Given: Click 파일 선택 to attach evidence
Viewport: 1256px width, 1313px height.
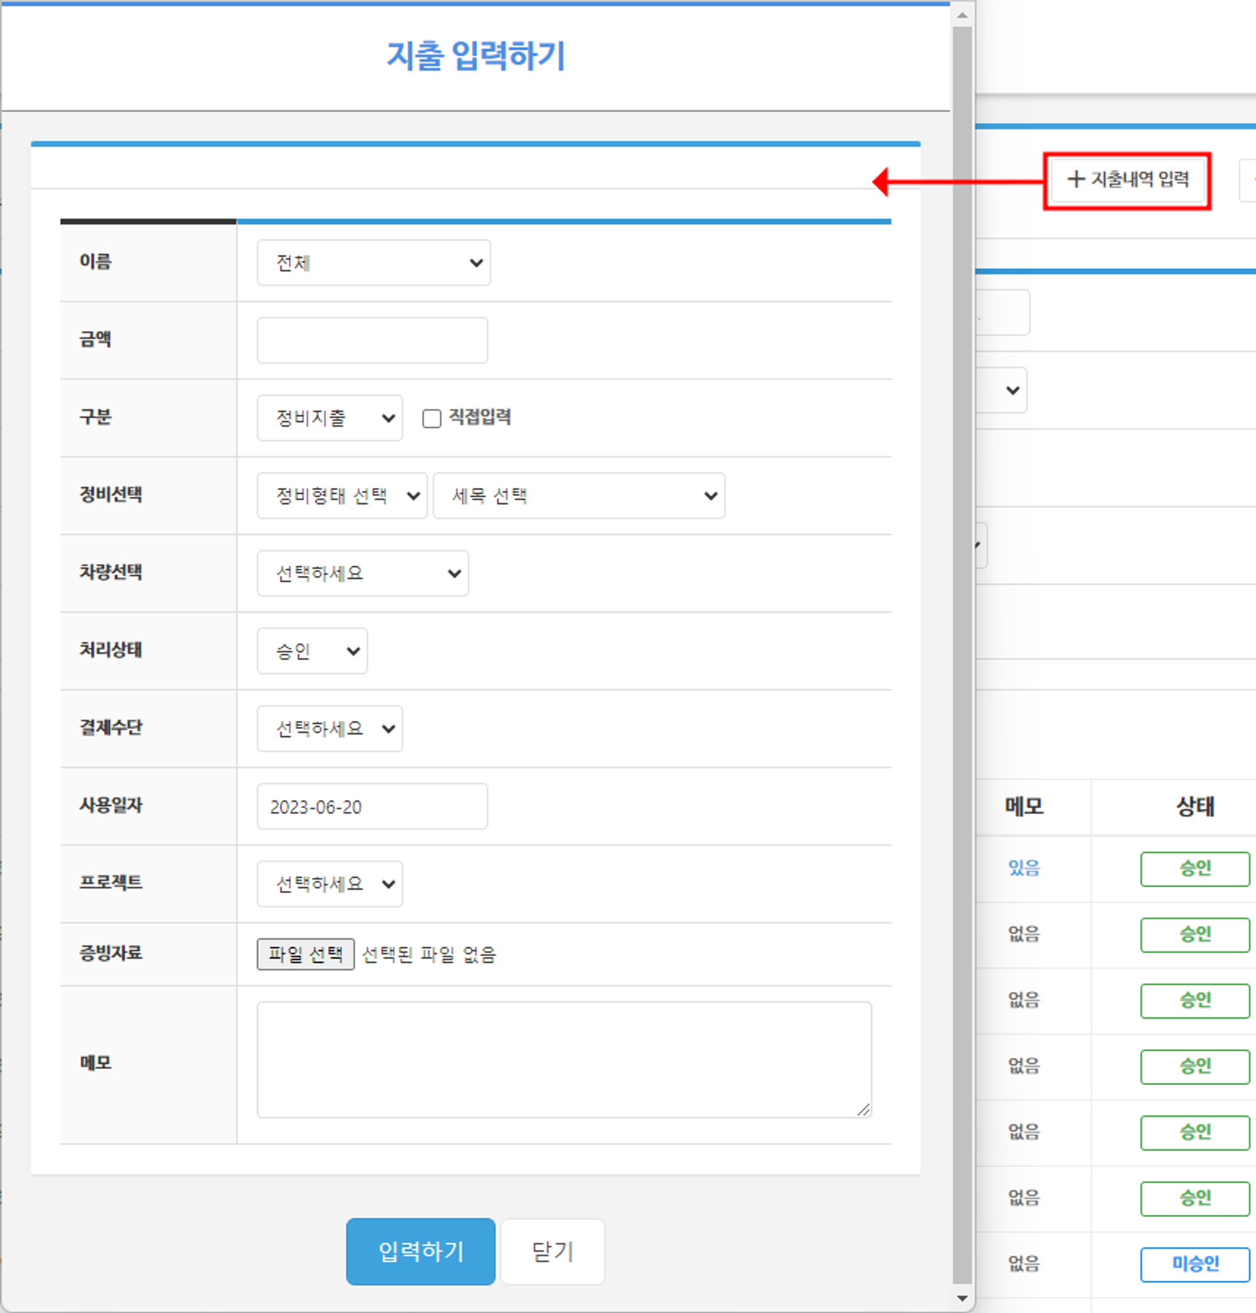Looking at the screenshot, I should 305,954.
